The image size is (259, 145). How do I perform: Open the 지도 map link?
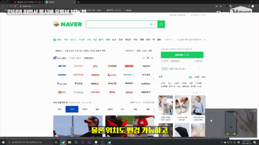tap(135, 39)
